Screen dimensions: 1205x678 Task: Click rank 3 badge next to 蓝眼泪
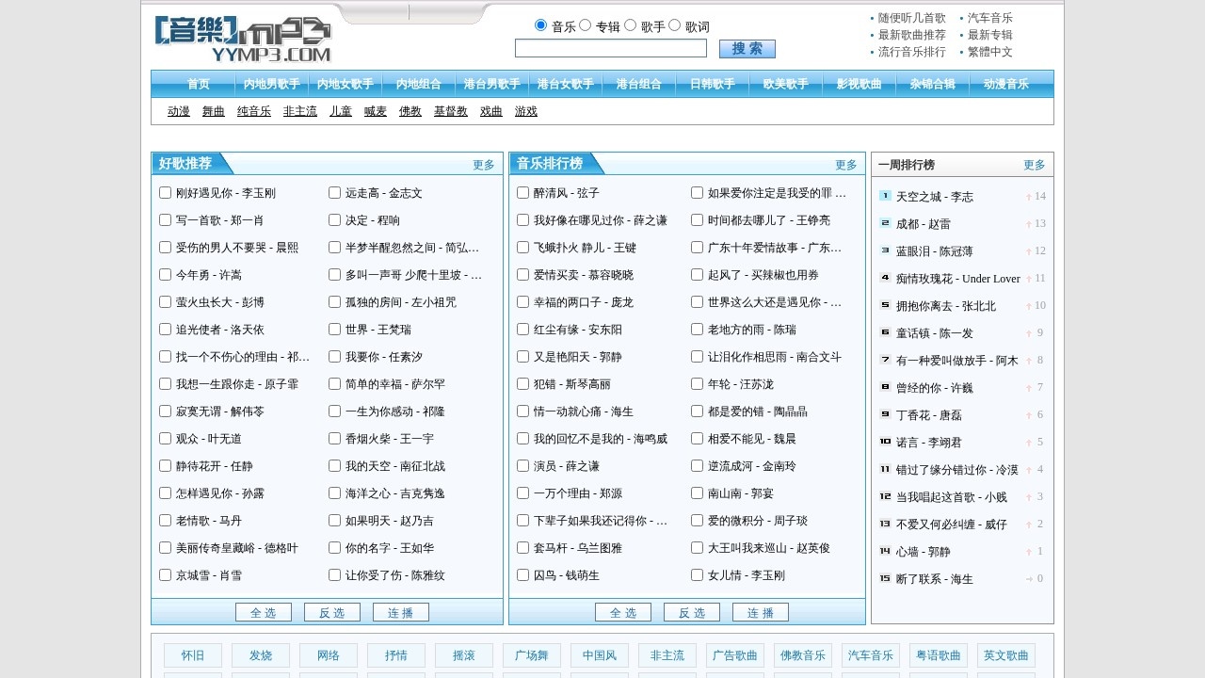click(885, 250)
